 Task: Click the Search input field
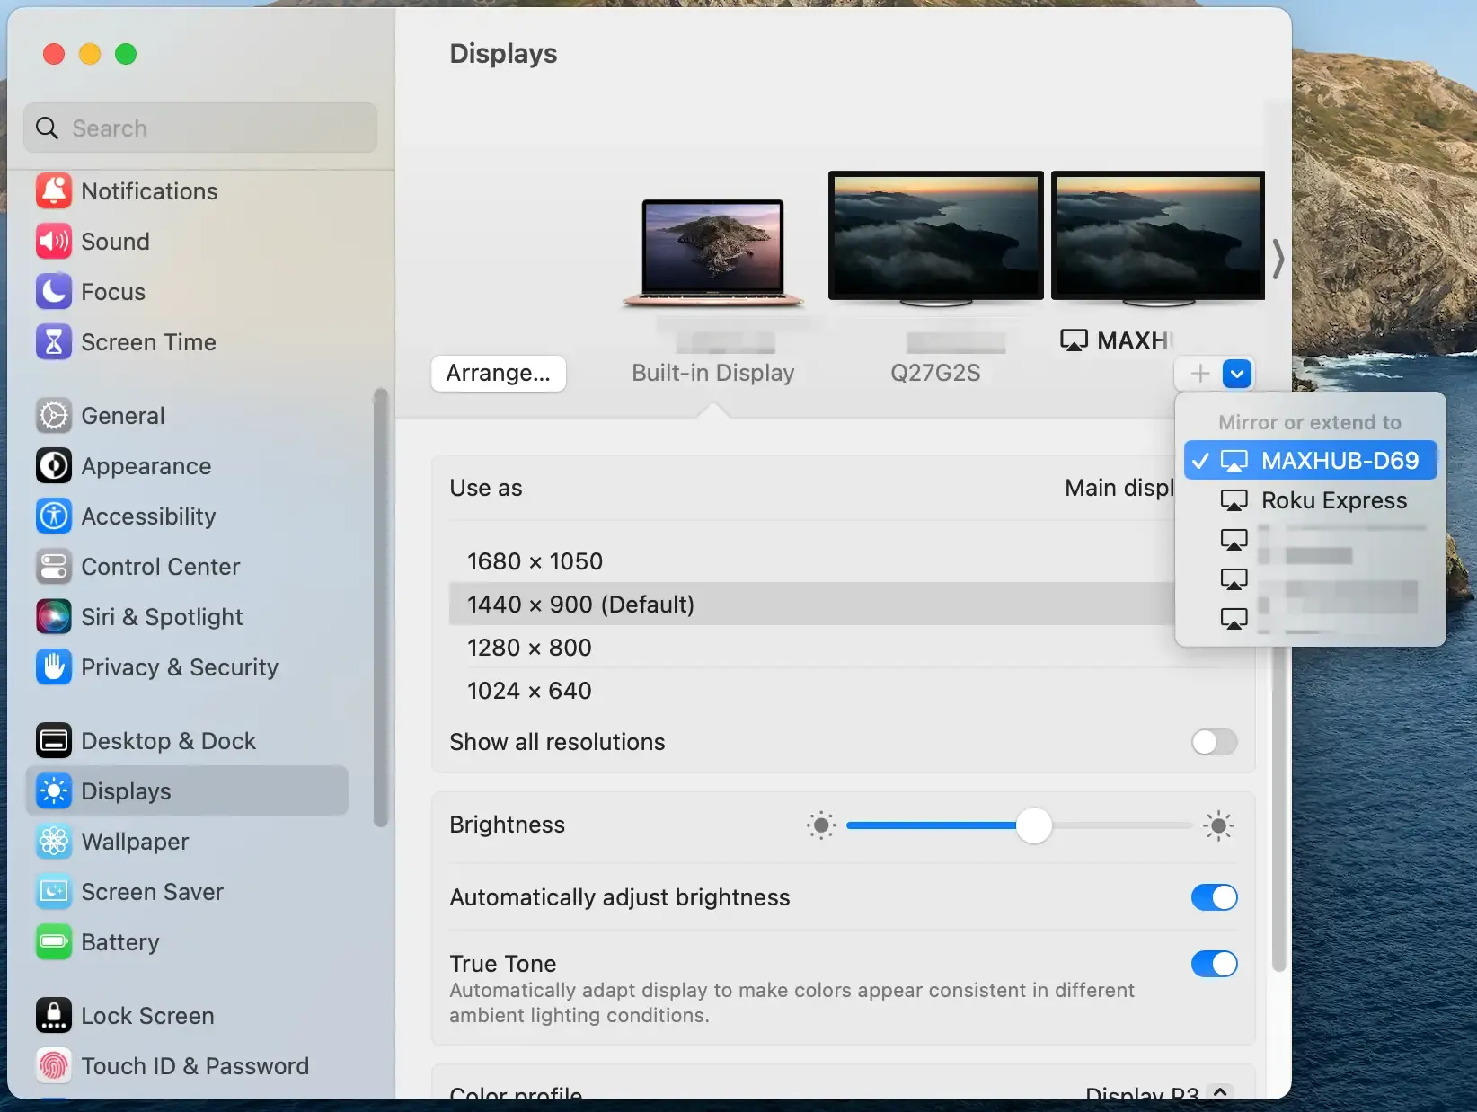(x=200, y=128)
